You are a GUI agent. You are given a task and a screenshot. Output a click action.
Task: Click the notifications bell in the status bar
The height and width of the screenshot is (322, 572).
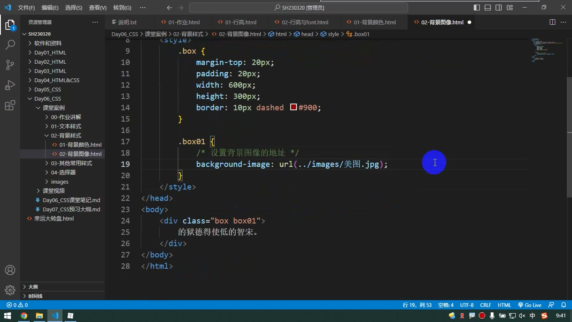563,305
